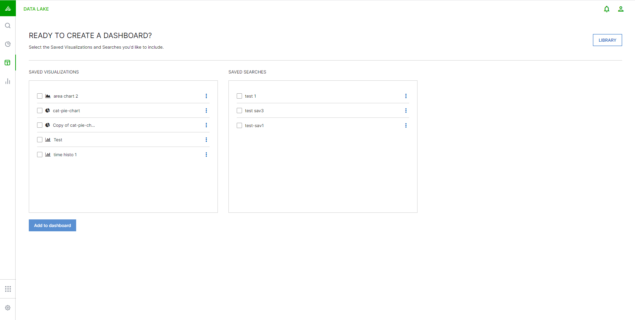Open the options menu for time histo 1
Screen dimensions: 635x320
click(x=206, y=155)
